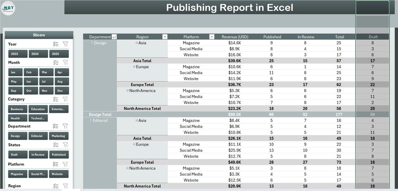Select Design Total revenue $99.5K cell
Viewport: 398px width, 191px height.
235,114
